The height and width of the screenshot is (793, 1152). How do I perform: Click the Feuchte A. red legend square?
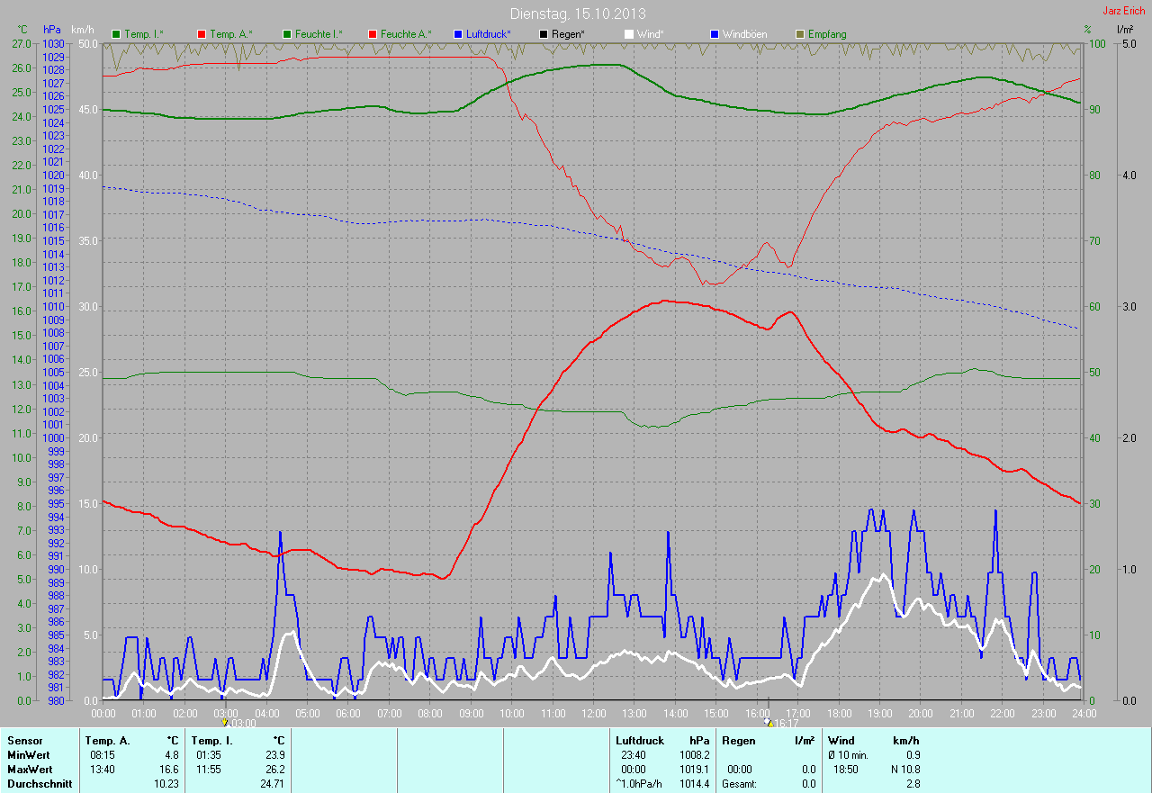point(373,34)
